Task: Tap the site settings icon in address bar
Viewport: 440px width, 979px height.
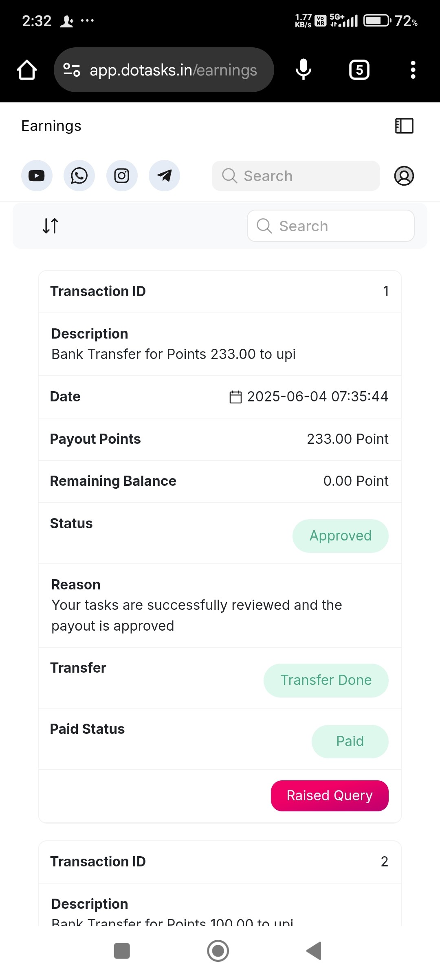Action: click(72, 70)
